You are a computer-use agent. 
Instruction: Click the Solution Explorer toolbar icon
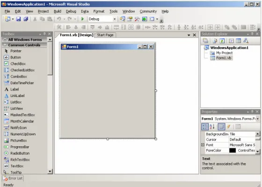pos(122,19)
